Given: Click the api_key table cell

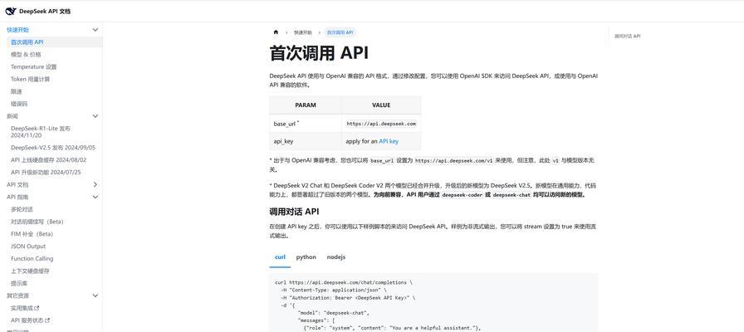Looking at the screenshot, I should pyautogui.click(x=306, y=141).
